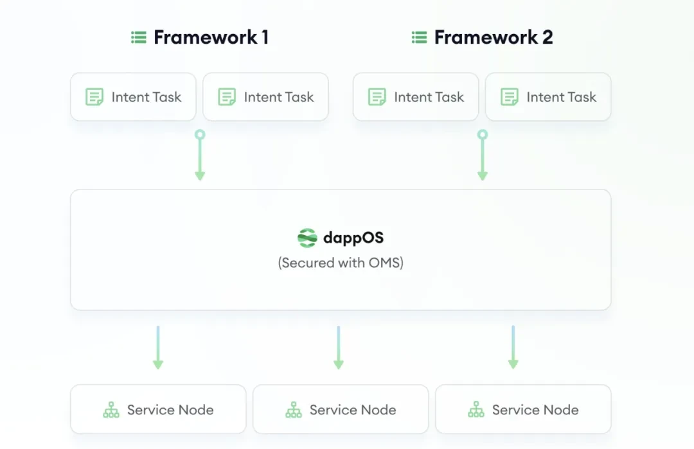Click the network icon in the middle Service Node
Image resolution: width=694 pixels, height=449 pixels.
tap(294, 410)
